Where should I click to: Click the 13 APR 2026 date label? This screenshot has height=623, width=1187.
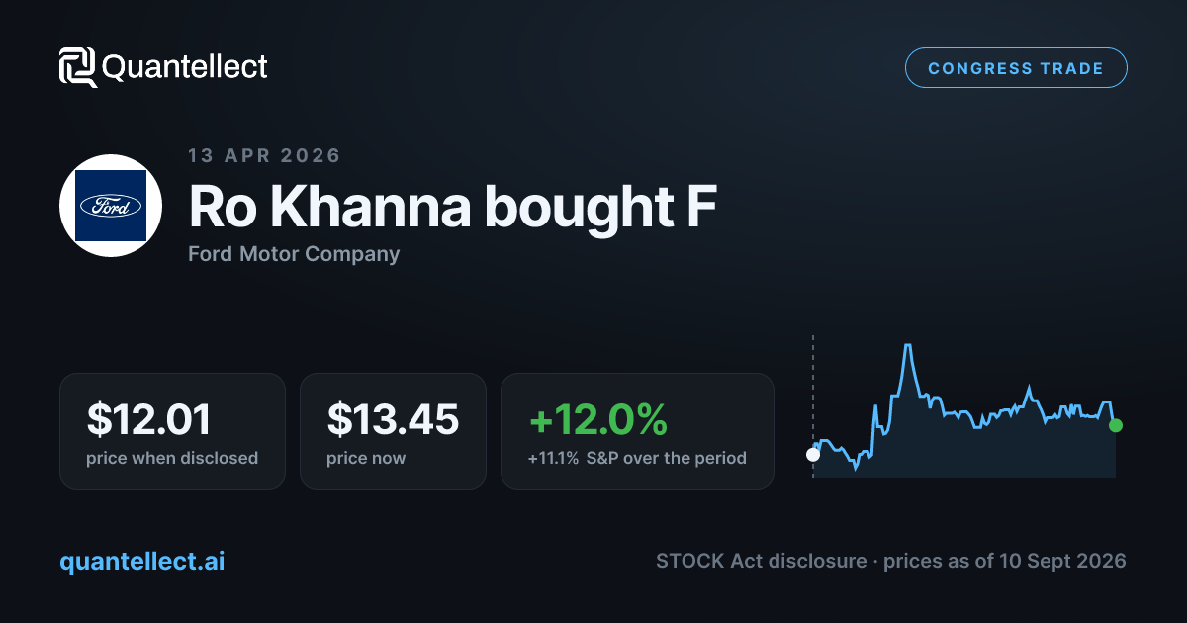tap(264, 155)
